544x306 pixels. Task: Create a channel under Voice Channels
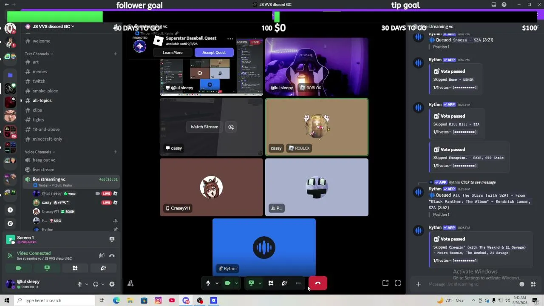click(115, 152)
